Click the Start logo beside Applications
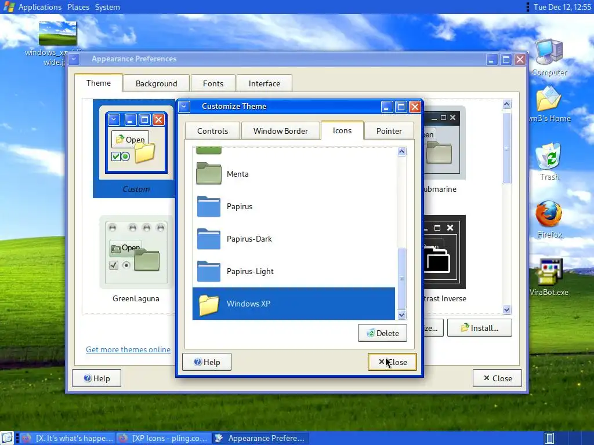This screenshot has width=594, height=445. pos(8,7)
